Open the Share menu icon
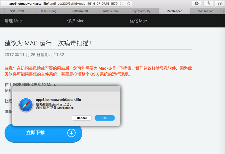The height and width of the screenshot is (154, 225). coord(208,3)
